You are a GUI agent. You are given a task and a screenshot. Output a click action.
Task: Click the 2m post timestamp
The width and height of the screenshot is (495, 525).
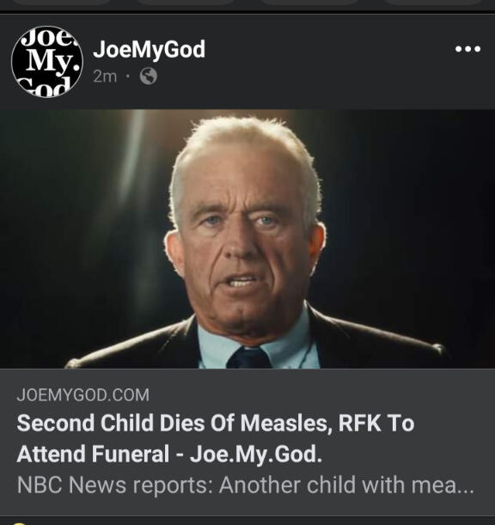(105, 76)
